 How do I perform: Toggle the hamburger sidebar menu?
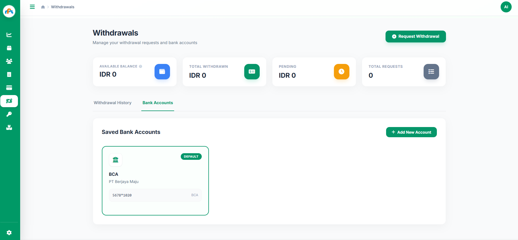[x=32, y=7]
